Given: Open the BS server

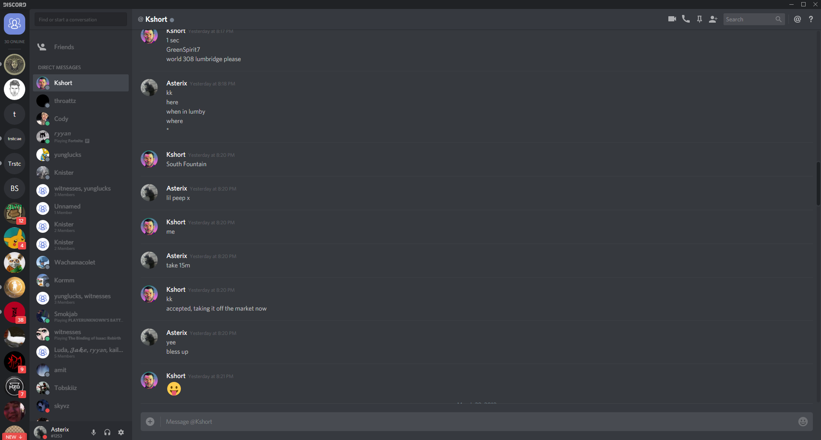Looking at the screenshot, I should [x=15, y=188].
